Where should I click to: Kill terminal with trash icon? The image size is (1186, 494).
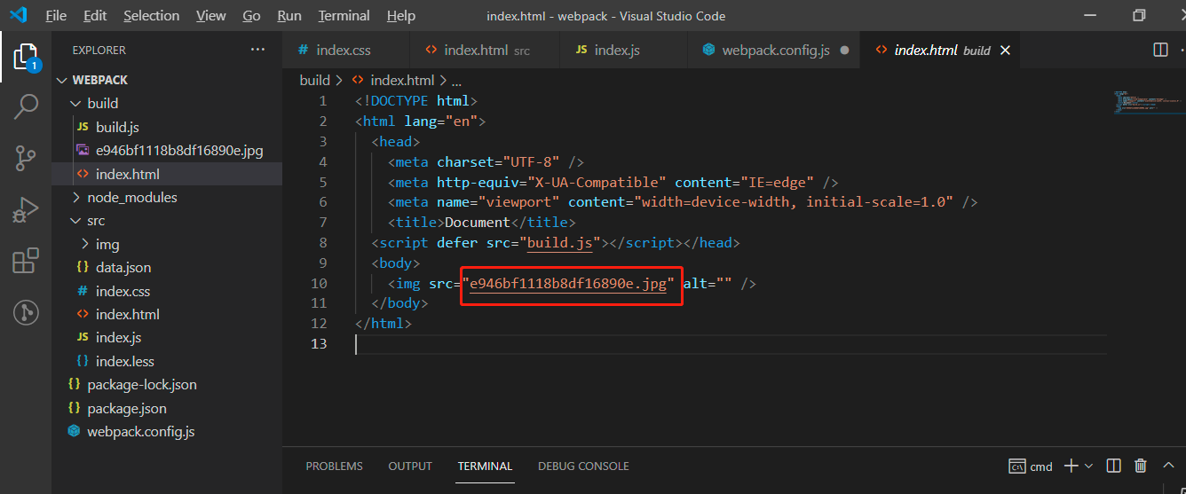coord(1141,466)
